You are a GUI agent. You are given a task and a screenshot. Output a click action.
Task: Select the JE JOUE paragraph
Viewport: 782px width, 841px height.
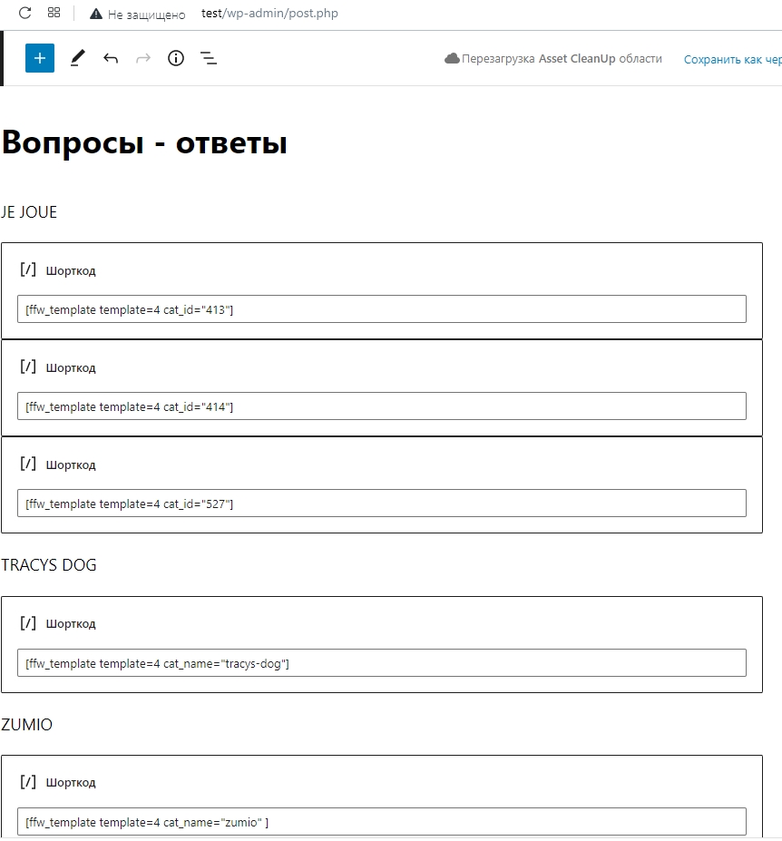[x=29, y=212]
